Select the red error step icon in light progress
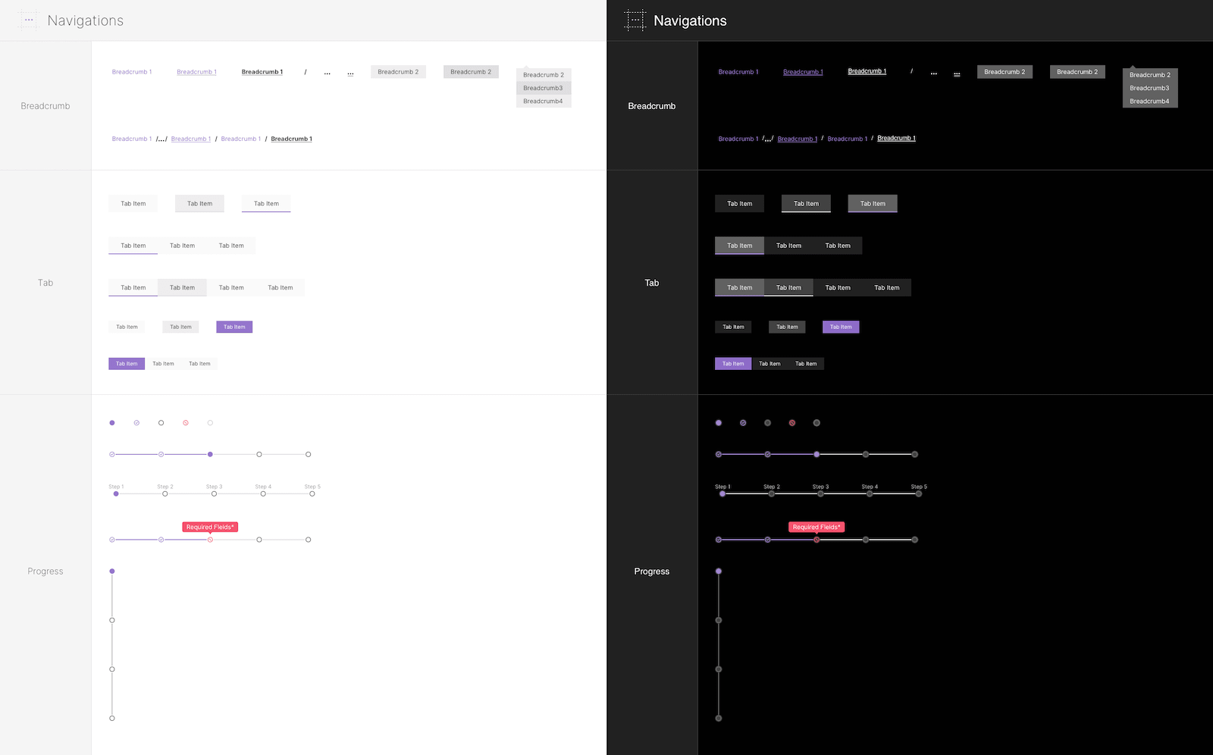 coord(186,423)
